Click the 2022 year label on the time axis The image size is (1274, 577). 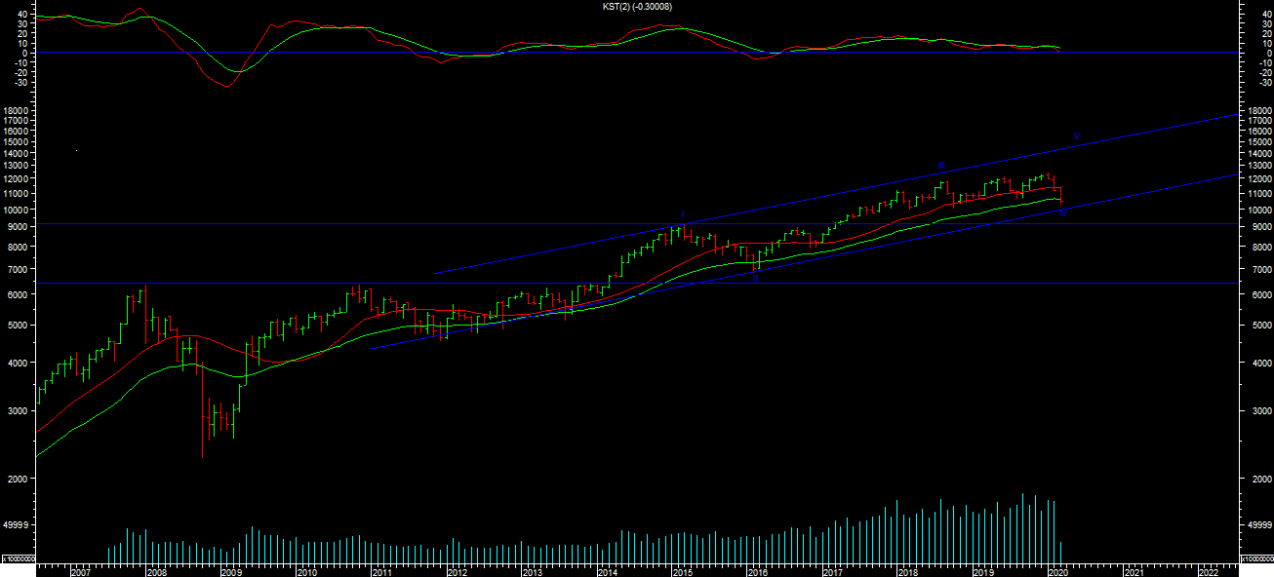point(1207,571)
